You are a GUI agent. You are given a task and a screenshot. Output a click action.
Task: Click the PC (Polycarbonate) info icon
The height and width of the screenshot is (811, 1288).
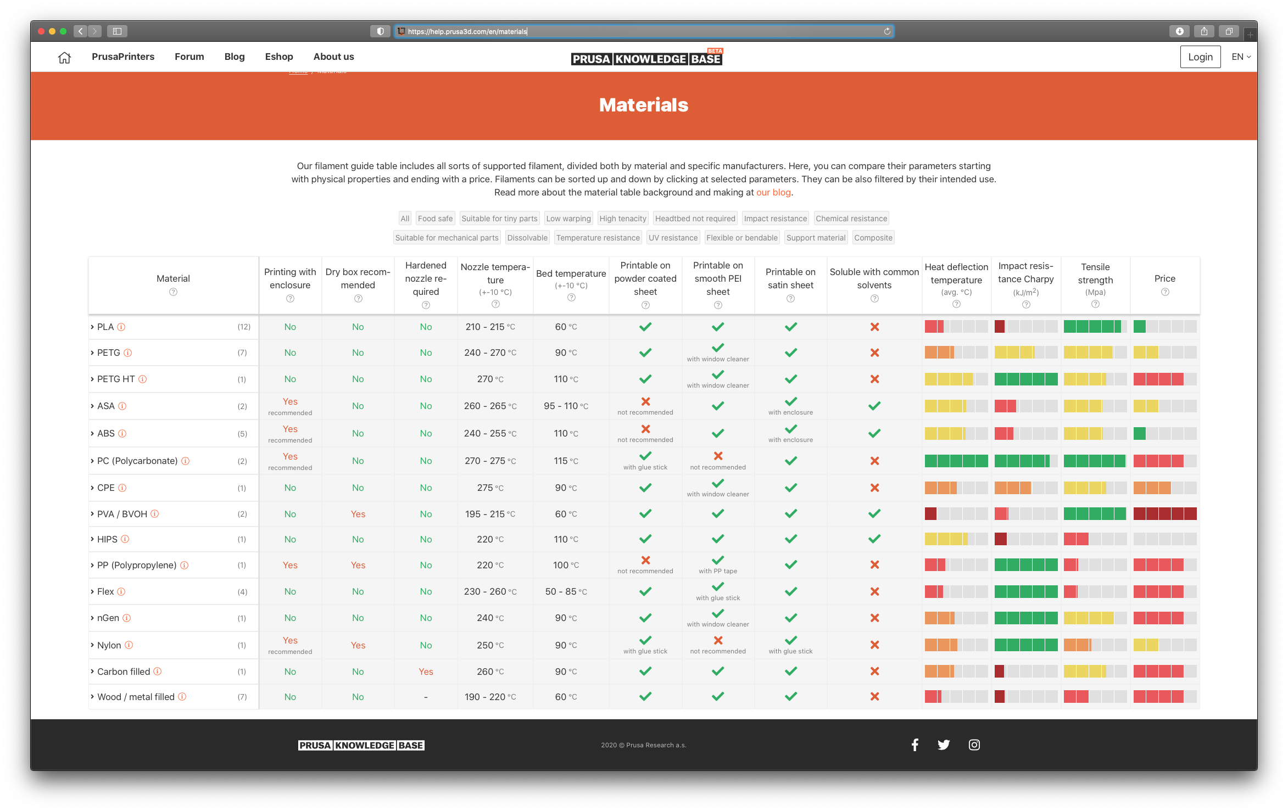tap(186, 461)
